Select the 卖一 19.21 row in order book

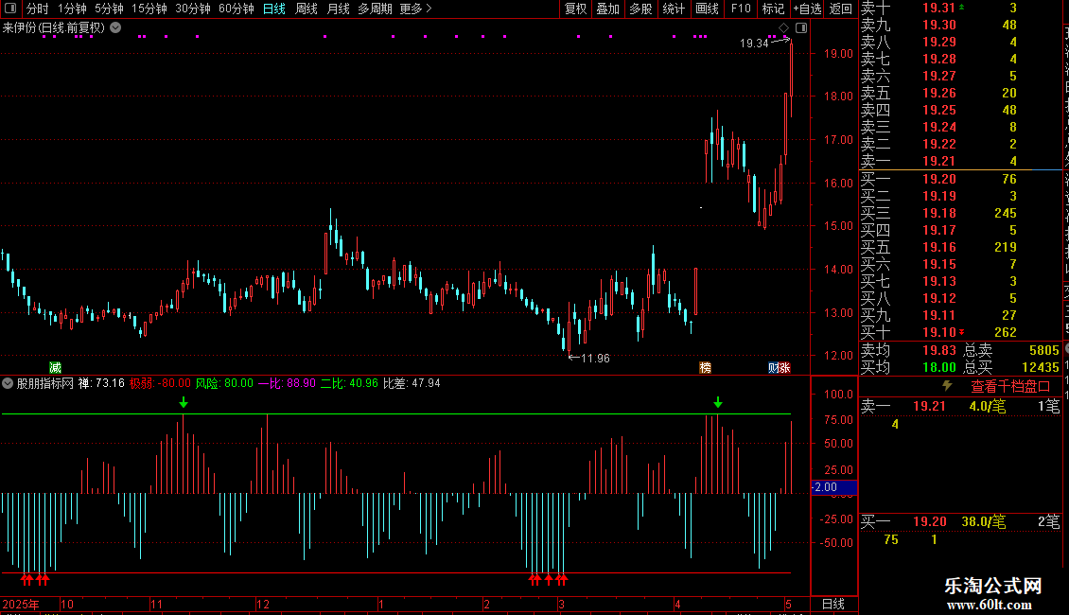pyautogui.click(x=960, y=161)
